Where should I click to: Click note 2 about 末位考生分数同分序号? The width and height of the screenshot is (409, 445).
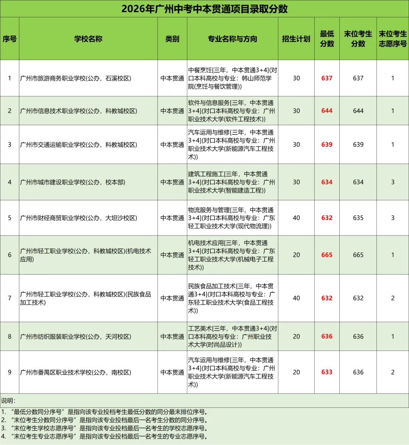pyautogui.click(x=105, y=420)
